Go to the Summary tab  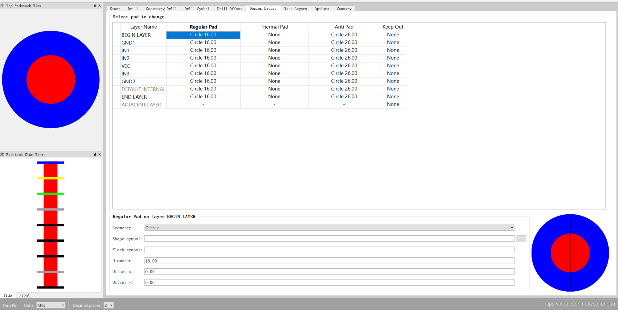click(344, 9)
